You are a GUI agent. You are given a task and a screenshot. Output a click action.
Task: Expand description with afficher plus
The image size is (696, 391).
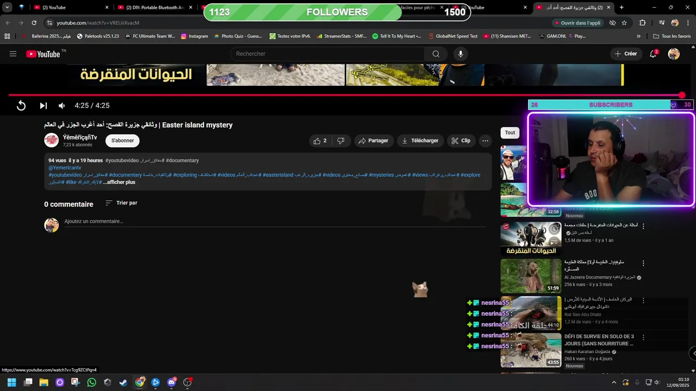pyautogui.click(x=119, y=182)
